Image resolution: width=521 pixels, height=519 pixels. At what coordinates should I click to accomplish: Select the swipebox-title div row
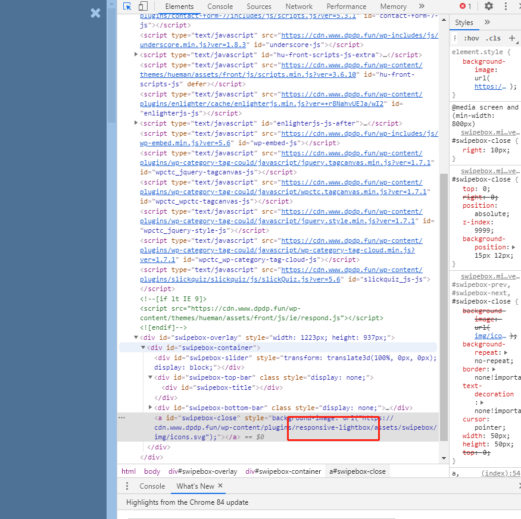[x=222, y=387]
